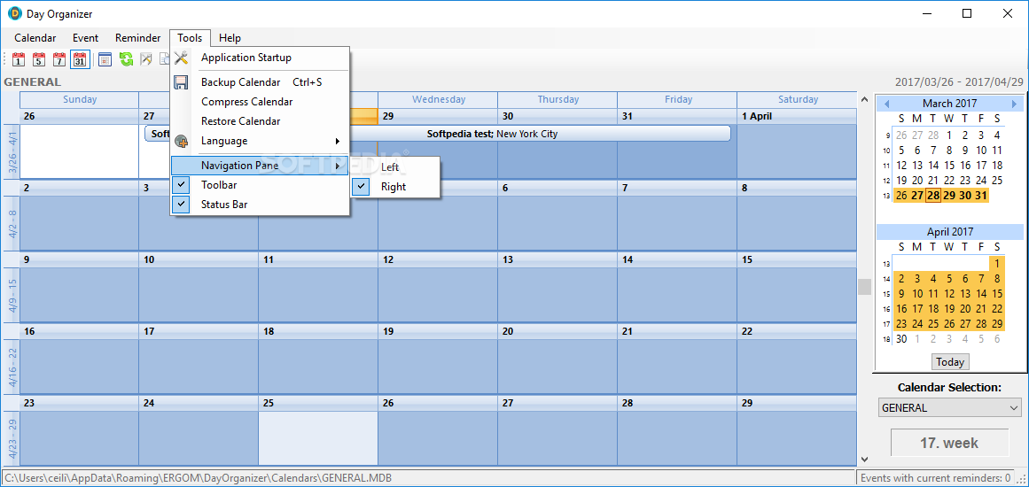
Task: Select the 3/26 - 4/1 week row label
Action: (x=11, y=151)
